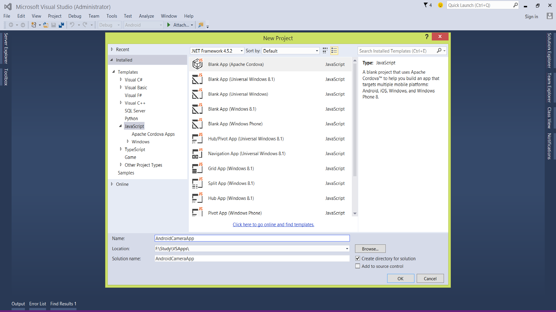Expand the Online section

[x=112, y=184]
